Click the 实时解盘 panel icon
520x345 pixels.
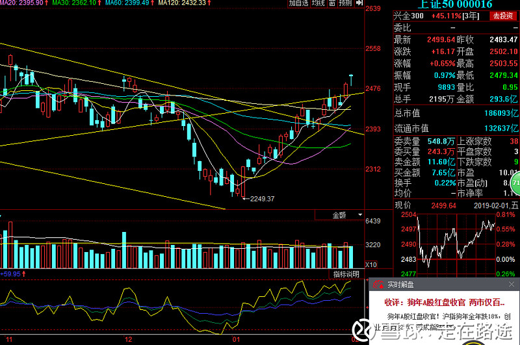point(378,285)
